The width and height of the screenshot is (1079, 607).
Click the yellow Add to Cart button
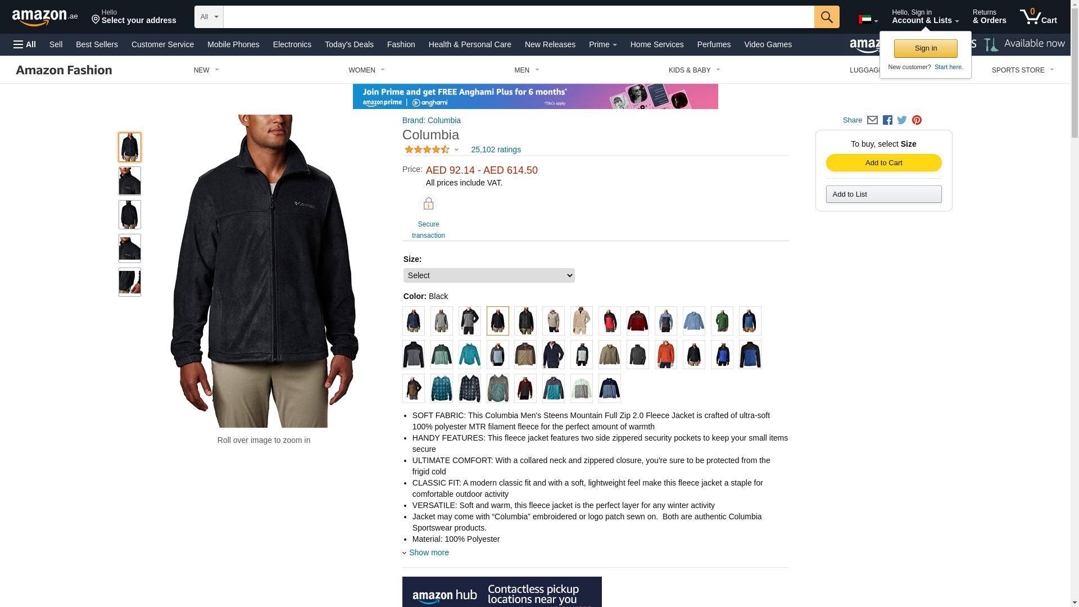click(x=884, y=163)
